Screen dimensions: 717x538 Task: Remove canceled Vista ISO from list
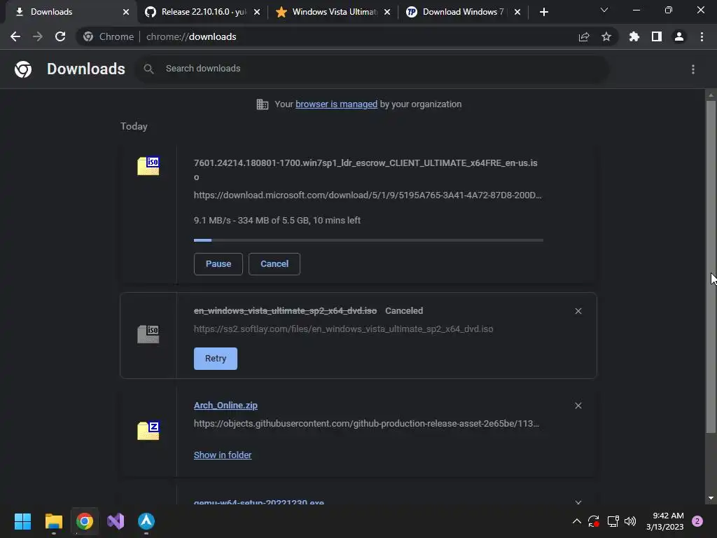click(578, 311)
